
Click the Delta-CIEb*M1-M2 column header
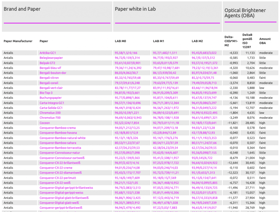click(231, 41)
